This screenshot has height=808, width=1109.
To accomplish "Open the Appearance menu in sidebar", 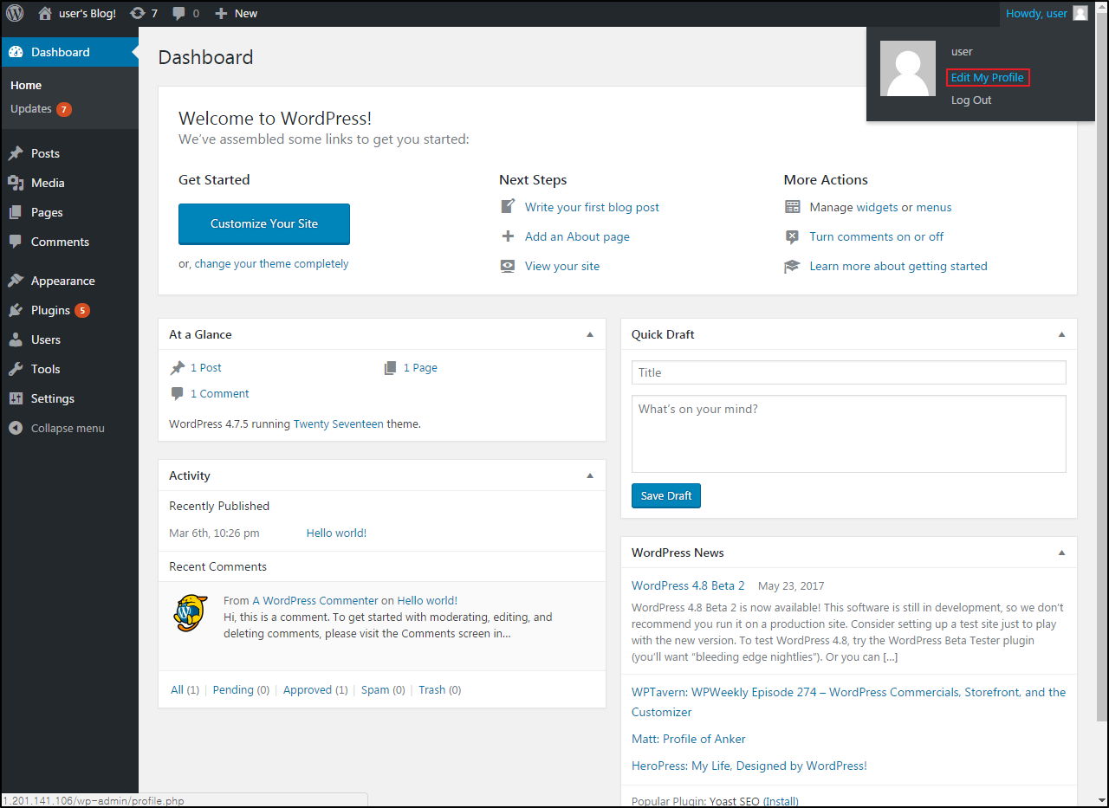I will pyautogui.click(x=69, y=281).
